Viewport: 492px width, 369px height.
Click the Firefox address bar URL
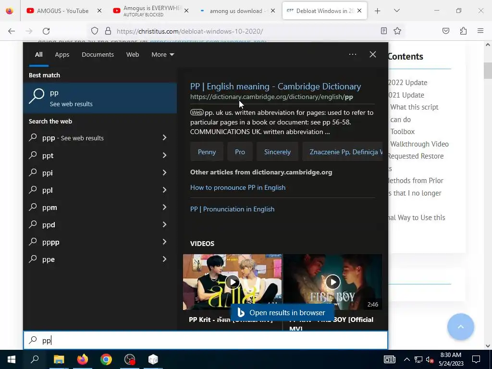coord(189,31)
